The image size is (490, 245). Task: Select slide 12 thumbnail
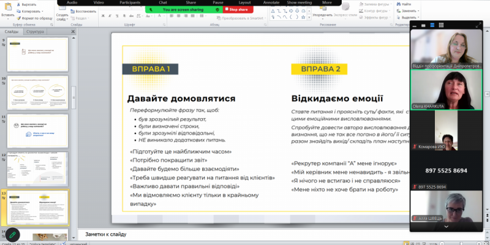37,169
